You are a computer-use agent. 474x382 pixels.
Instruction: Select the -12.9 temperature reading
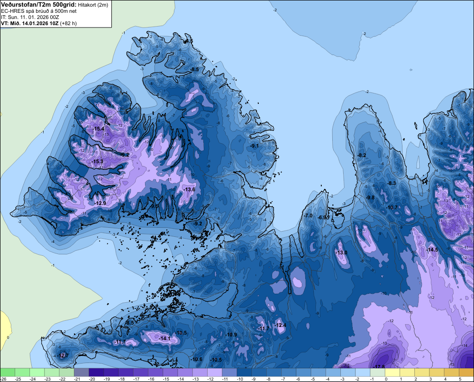click(x=100, y=203)
